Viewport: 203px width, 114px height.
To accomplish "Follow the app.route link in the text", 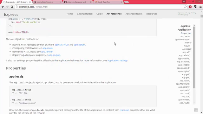I will [x=48, y=48].
